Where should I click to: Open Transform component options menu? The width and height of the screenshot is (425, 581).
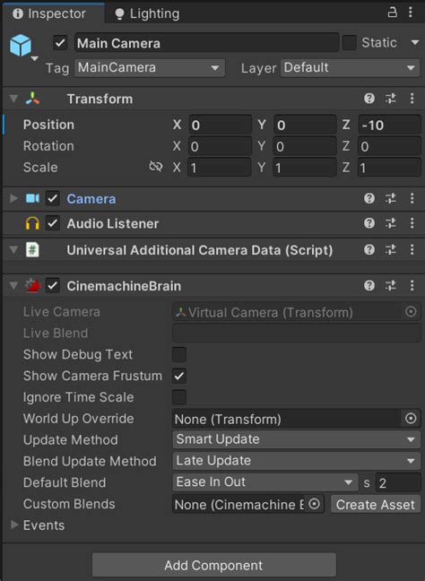(x=412, y=99)
